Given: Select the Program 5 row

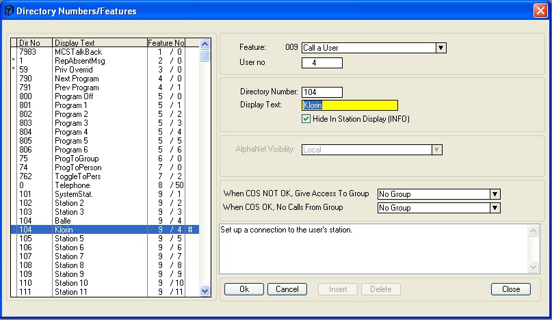Looking at the screenshot, I should [105, 141].
